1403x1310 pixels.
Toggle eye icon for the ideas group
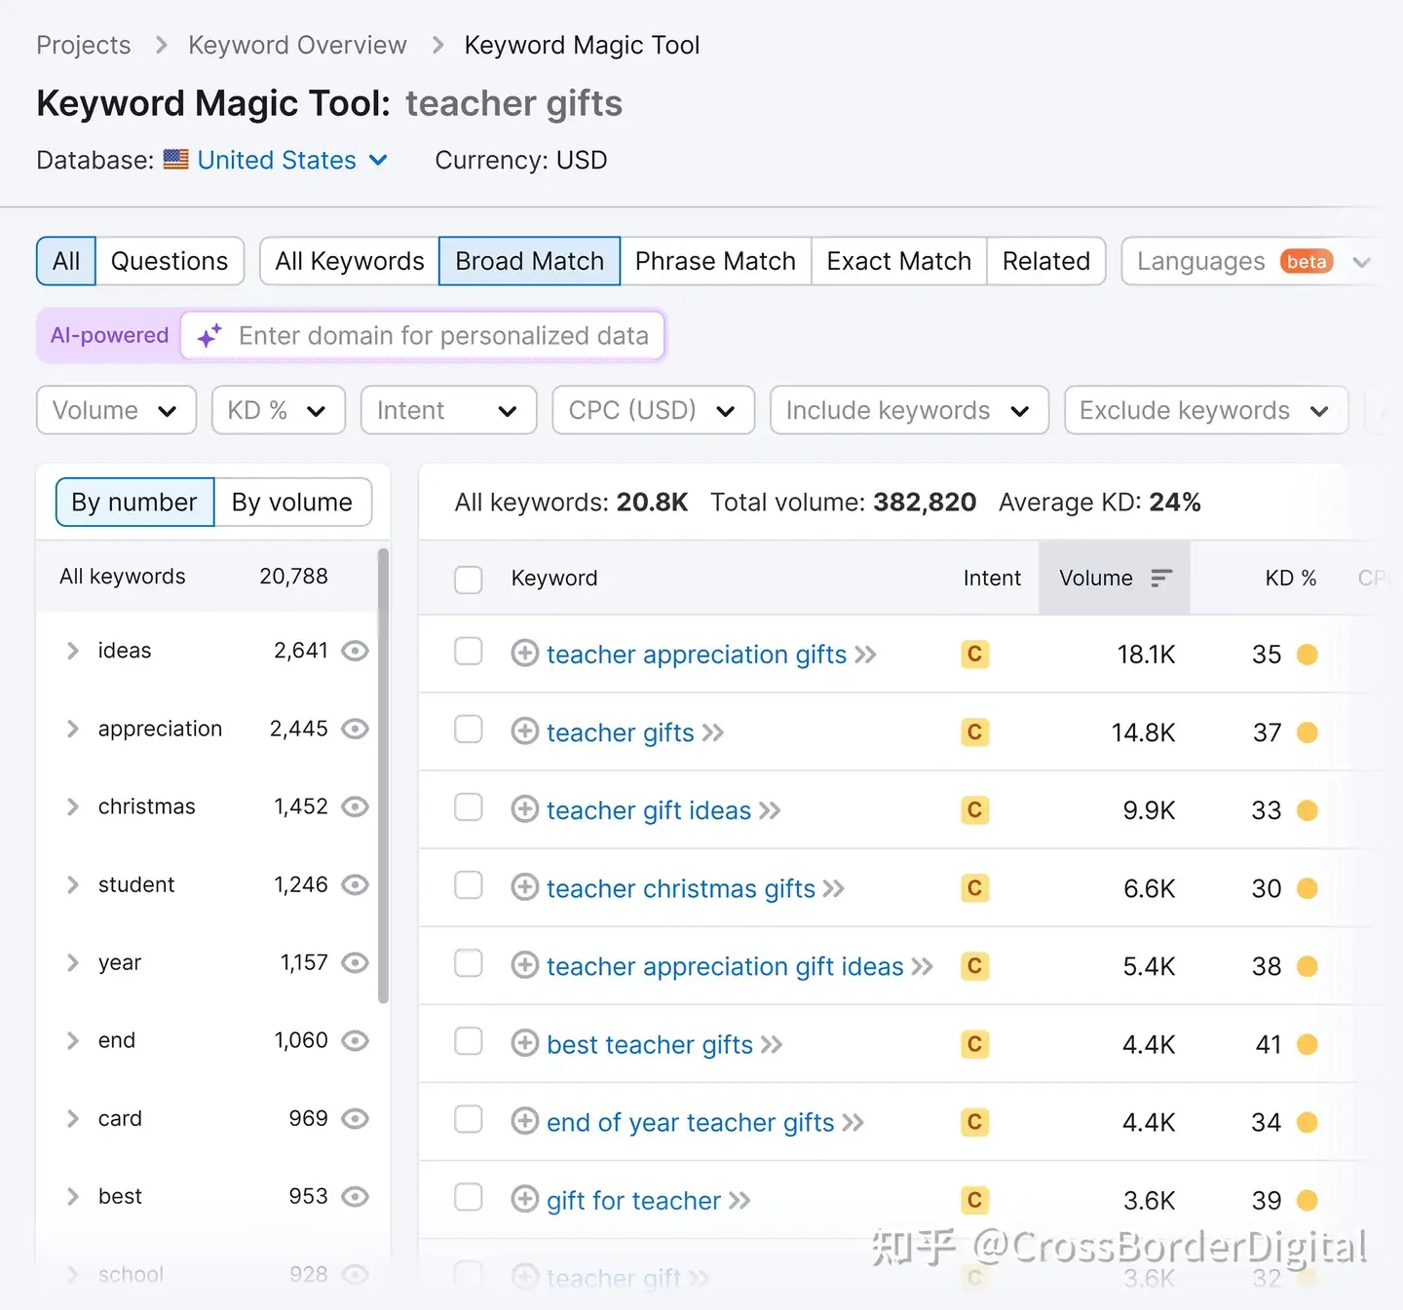click(x=356, y=651)
